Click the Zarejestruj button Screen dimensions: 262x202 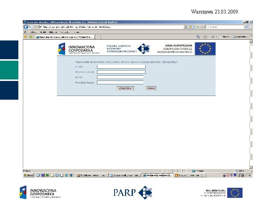point(125,88)
